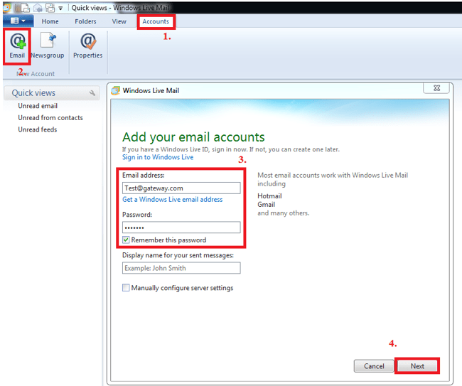Close the Add email accounts dialog
Screen dimensions: 462x386
(x=436, y=88)
